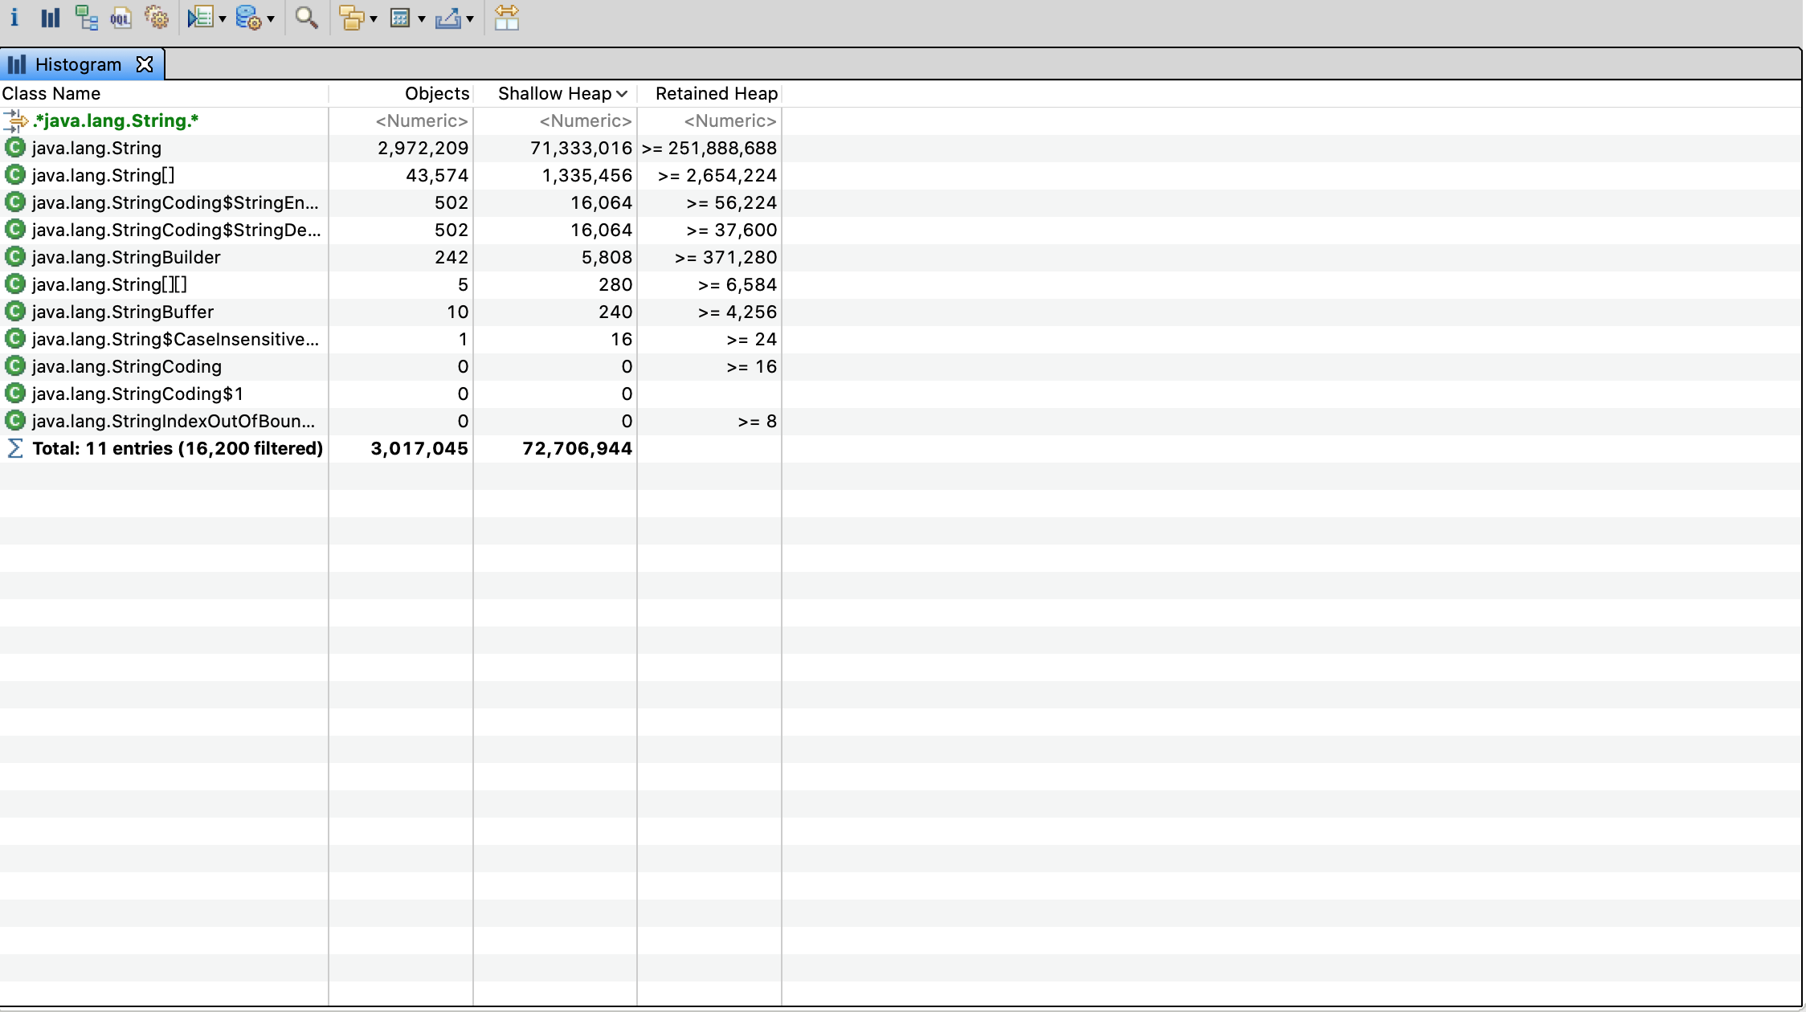Open the reports dropdown arrow
1806x1012 pixels.
(223, 18)
